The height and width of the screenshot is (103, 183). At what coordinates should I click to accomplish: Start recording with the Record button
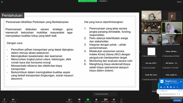pos(96,100)
